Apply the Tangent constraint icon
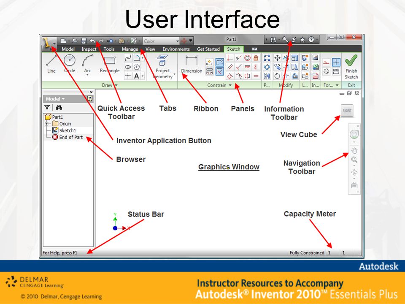This screenshot has width=405, height=304. tap(230, 76)
